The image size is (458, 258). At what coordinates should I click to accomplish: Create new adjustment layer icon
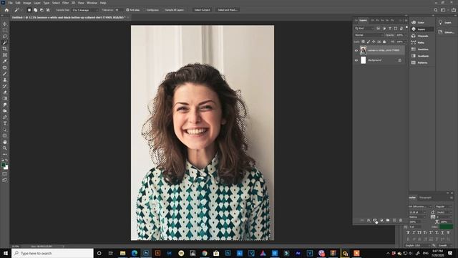381,220
